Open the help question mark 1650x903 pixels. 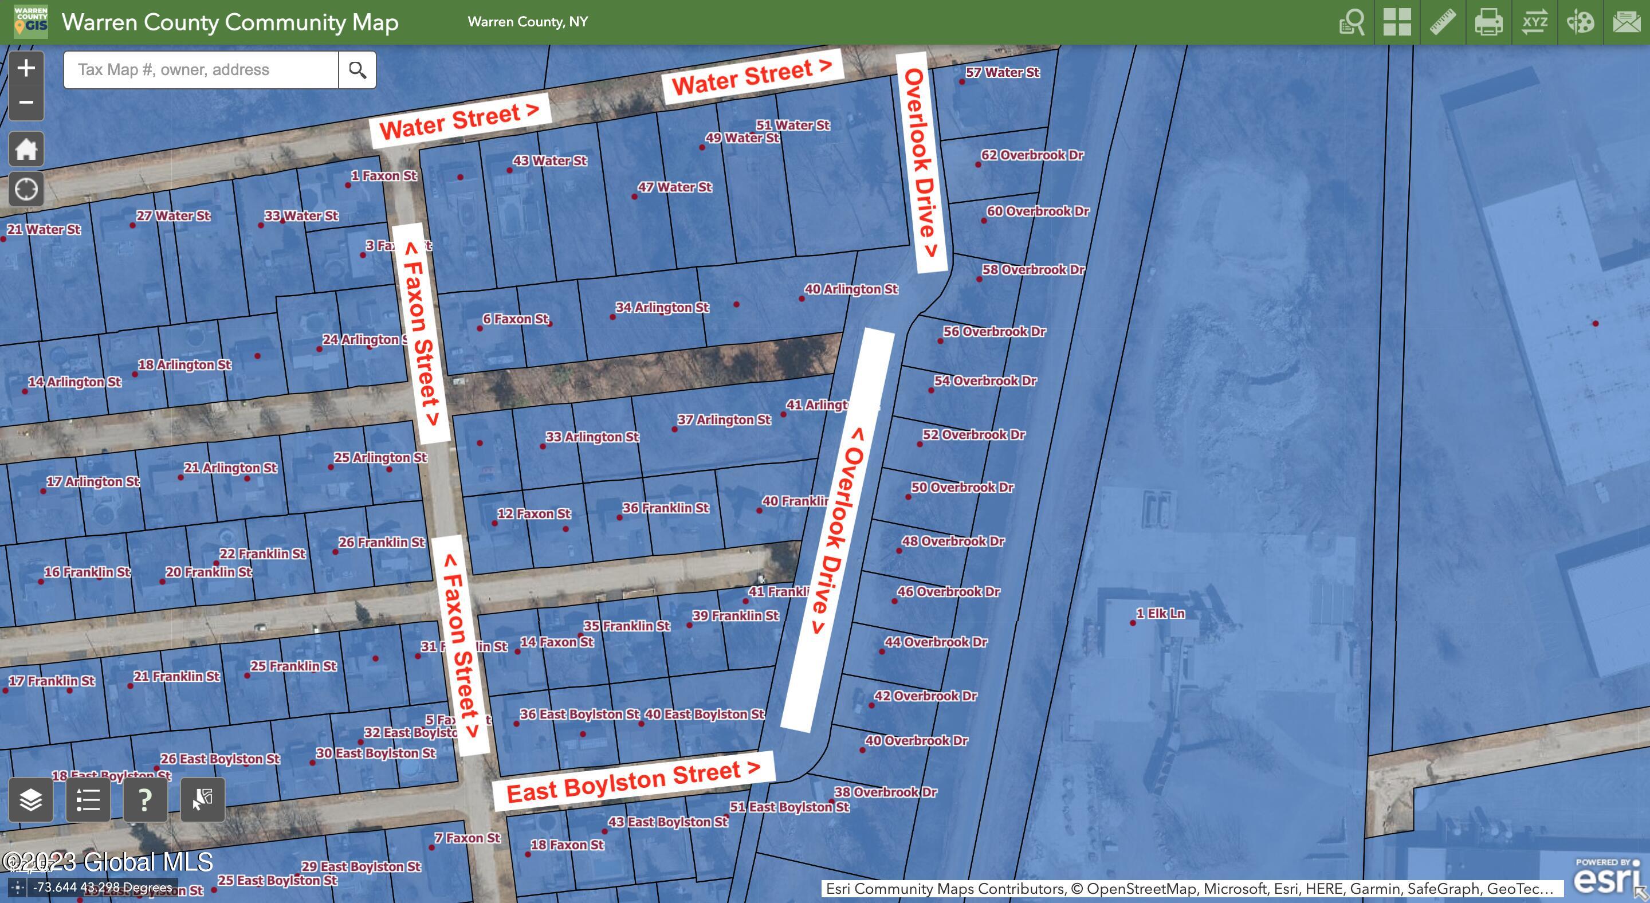[x=145, y=799]
